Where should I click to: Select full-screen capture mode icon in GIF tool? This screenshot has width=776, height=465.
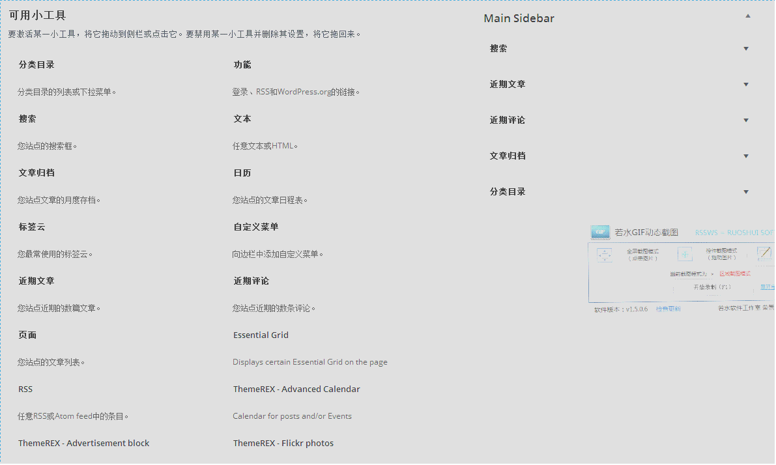click(604, 255)
